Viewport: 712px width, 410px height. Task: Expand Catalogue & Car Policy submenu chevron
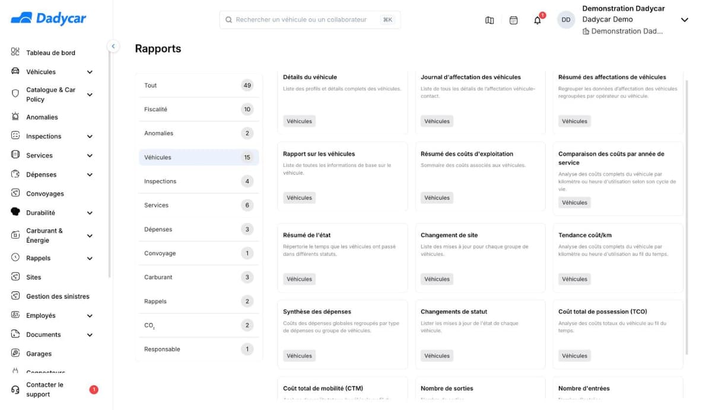click(90, 95)
